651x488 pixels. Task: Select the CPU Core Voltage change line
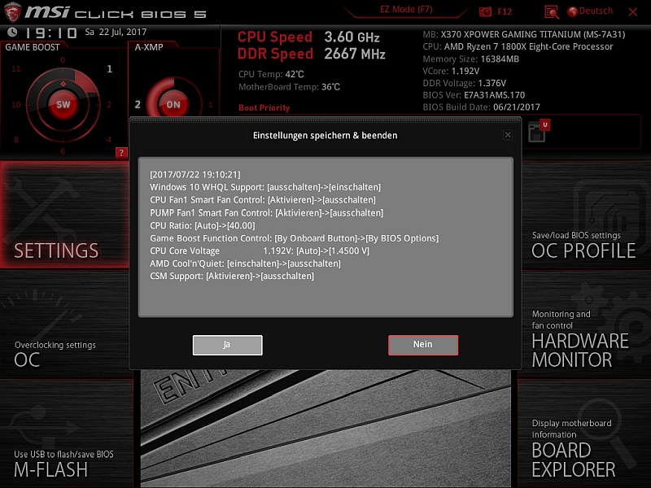(x=260, y=251)
